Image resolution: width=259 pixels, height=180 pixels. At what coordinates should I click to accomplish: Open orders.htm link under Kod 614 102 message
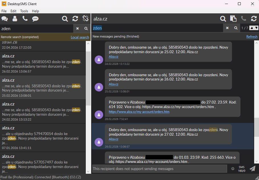tap(139, 112)
